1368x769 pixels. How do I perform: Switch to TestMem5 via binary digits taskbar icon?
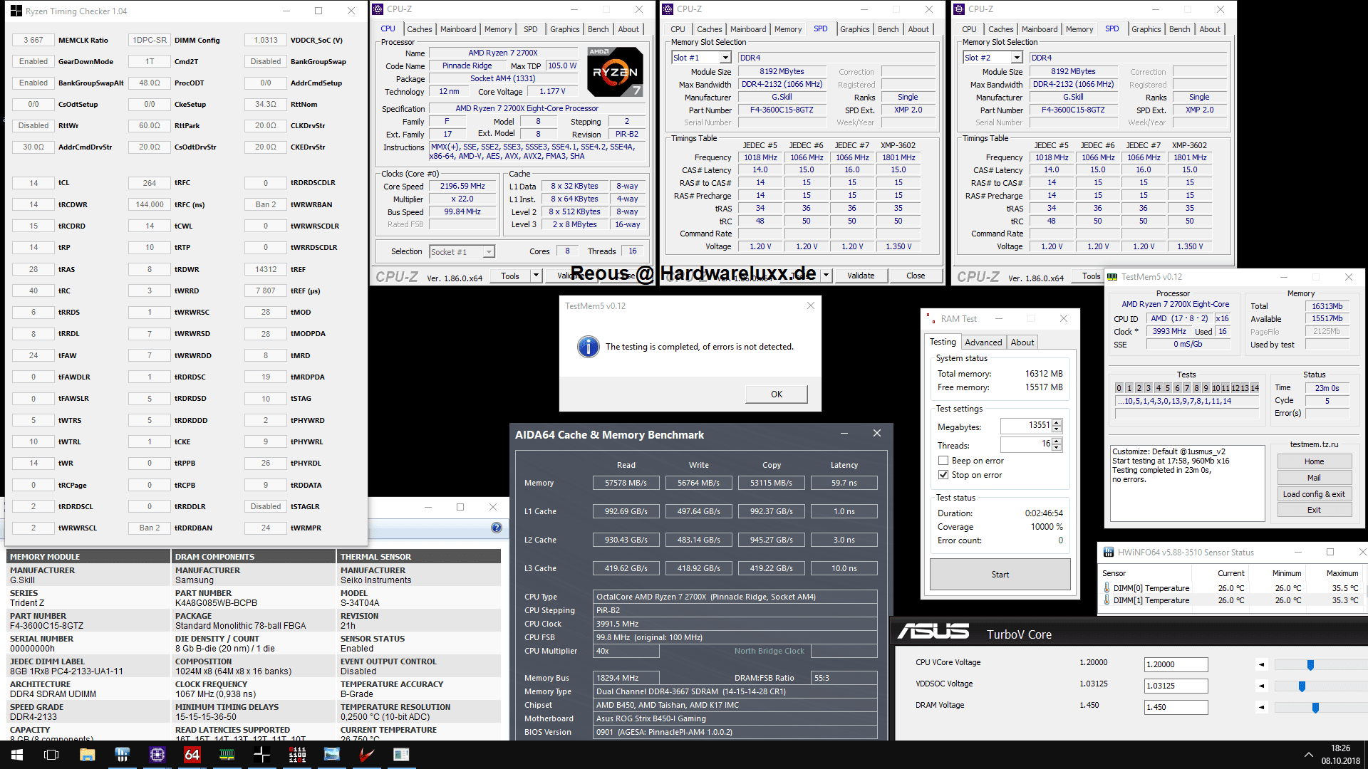pos(297,755)
